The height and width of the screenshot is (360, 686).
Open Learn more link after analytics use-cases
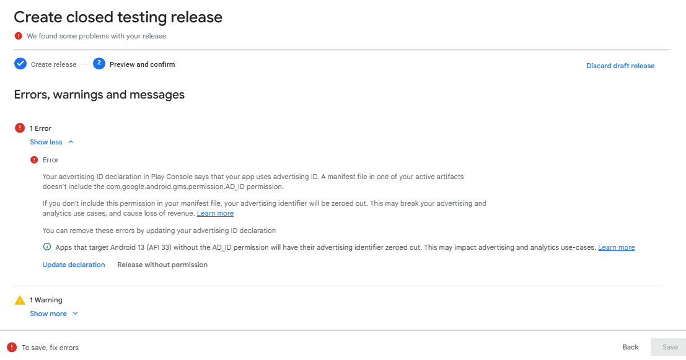tap(616, 247)
